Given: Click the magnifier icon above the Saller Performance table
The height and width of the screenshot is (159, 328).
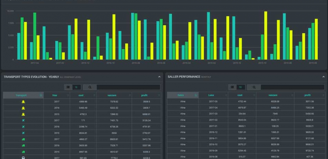Looking at the screenshot, I should pyautogui.click(x=254, y=87).
